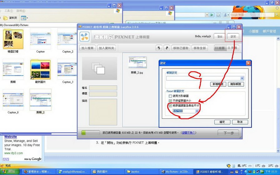Click 確定 in settings dialog
The image size is (280, 175).
click(222, 122)
